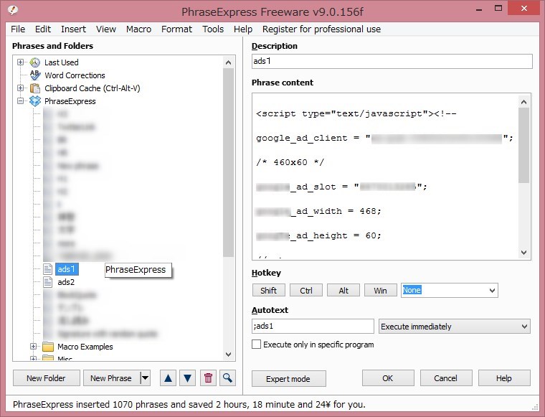Expand the Macro Examples folder node
Viewport: 545px width, 417px height.
coord(34,347)
